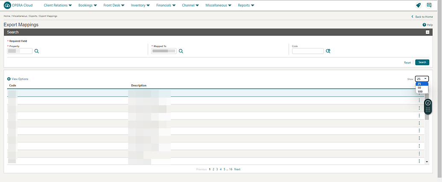442x182 pixels.
Task: Click the Reset link
Action: coord(407,63)
